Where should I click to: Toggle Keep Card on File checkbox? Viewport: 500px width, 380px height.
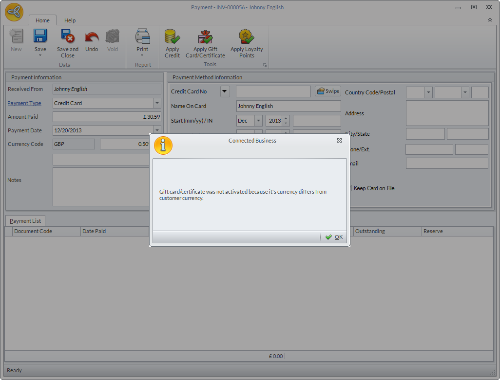[349, 188]
